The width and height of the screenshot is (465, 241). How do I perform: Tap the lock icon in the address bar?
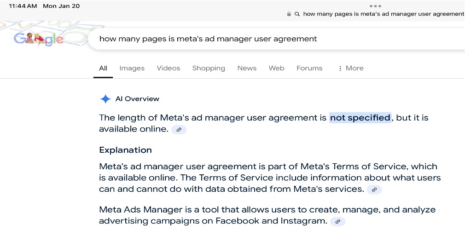pyautogui.click(x=289, y=14)
